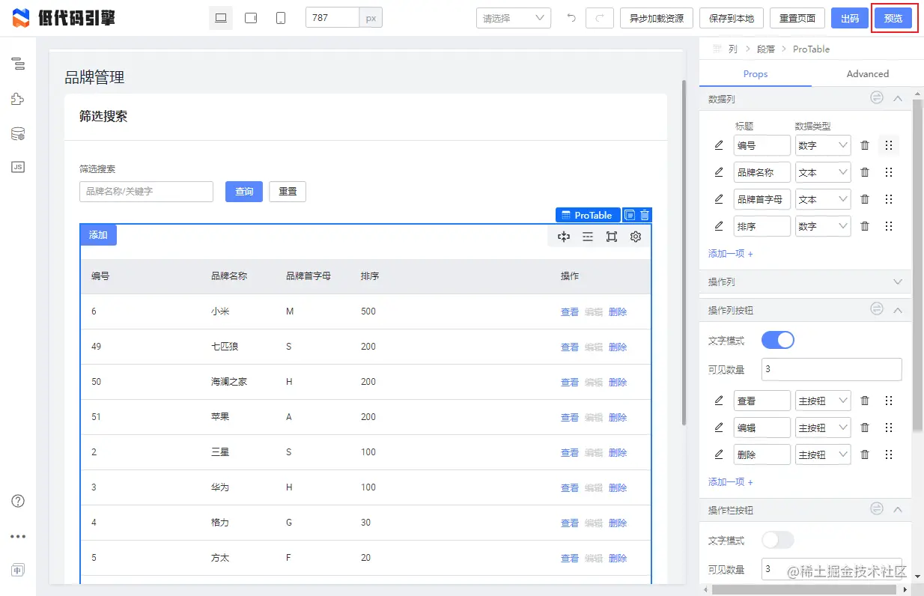Click the redo arrow icon
Screen dimensions: 924x596
[600, 18]
